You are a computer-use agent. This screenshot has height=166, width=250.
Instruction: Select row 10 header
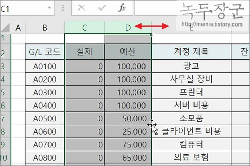5,158
